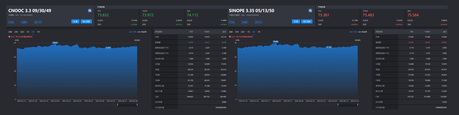
Task: Click the 78.037 peak marker on CNOOC chart
Action: 55,43
